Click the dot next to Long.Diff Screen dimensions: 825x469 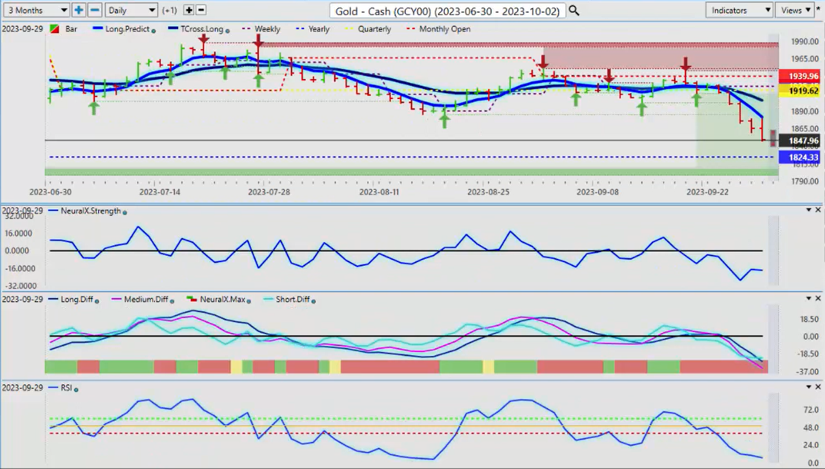(97, 301)
